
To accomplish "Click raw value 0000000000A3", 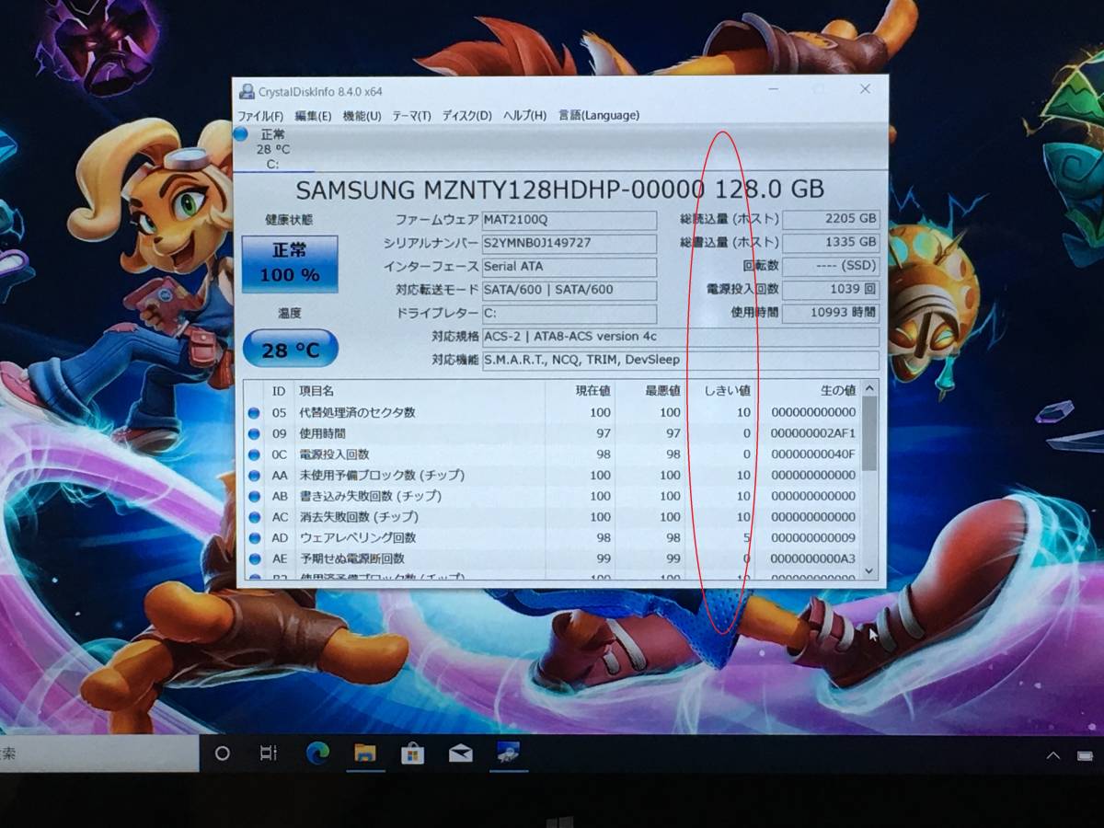I will pyautogui.click(x=812, y=558).
